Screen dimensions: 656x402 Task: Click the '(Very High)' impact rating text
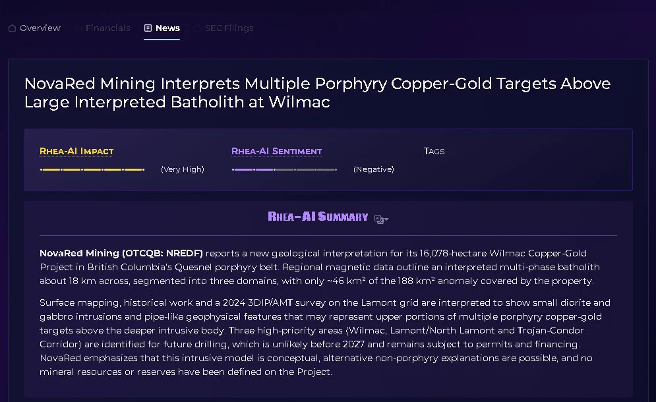pyautogui.click(x=183, y=169)
